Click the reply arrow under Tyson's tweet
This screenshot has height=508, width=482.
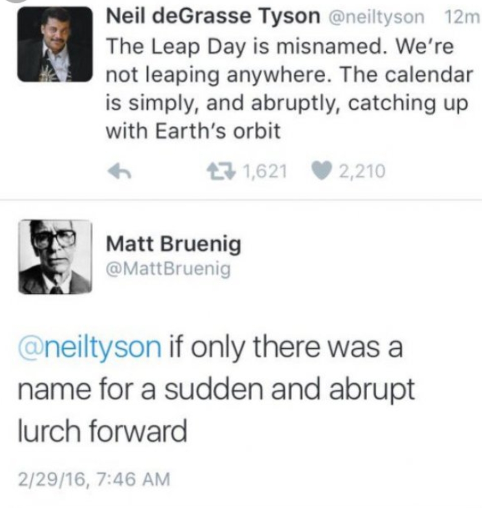coord(120,171)
